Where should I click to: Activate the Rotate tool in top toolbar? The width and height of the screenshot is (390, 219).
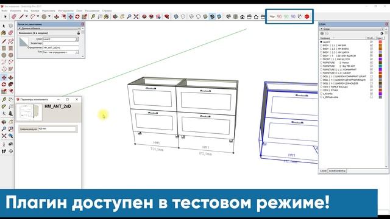tap(77, 16)
